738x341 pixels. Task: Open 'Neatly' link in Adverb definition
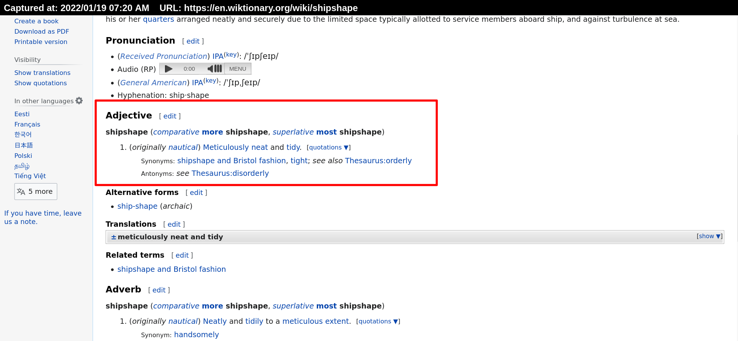tap(215, 322)
